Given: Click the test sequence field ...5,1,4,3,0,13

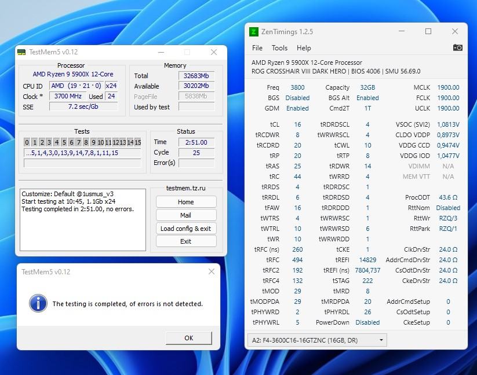Looking at the screenshot, I should [x=82, y=153].
